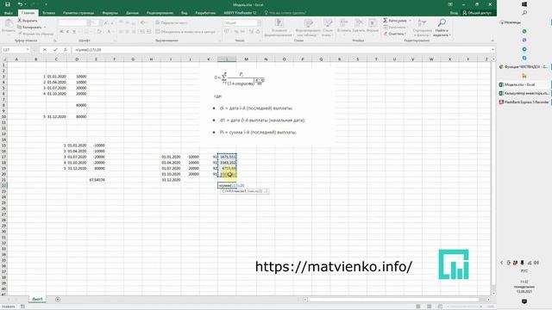Select the Лист1 sheet tab
The image size is (552, 310).
tap(37, 299)
